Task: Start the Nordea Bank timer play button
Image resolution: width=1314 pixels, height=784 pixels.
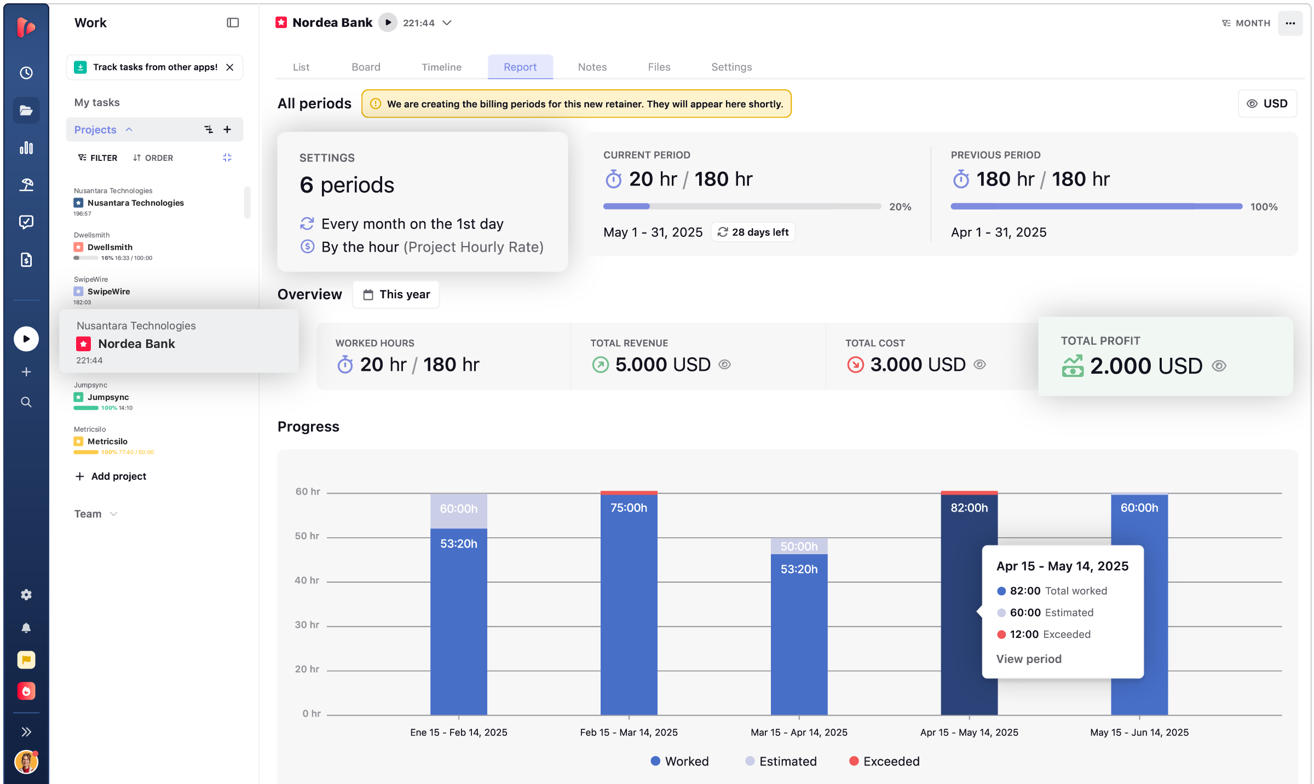Action: coord(388,22)
